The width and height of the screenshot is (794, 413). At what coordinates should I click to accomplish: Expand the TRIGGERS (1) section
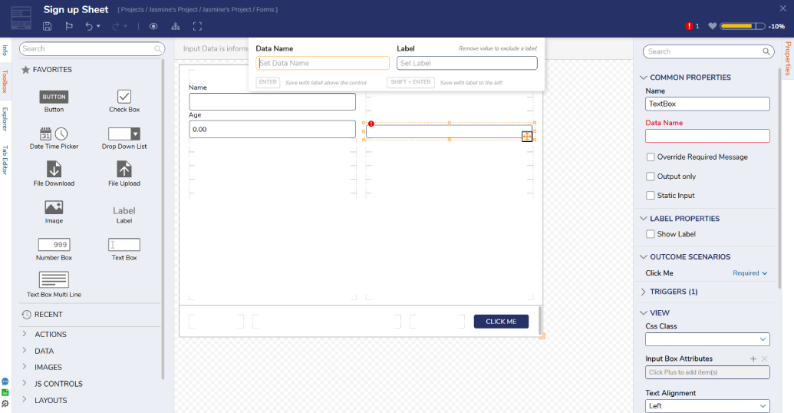pos(674,292)
